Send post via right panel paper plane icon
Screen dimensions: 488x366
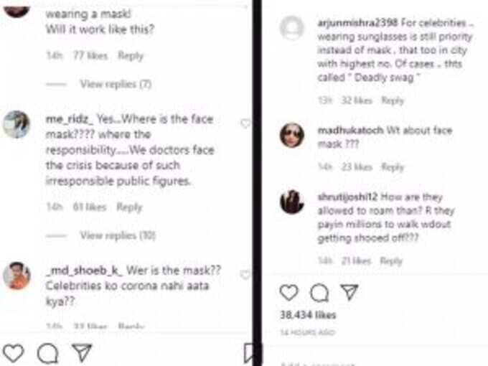349,292
